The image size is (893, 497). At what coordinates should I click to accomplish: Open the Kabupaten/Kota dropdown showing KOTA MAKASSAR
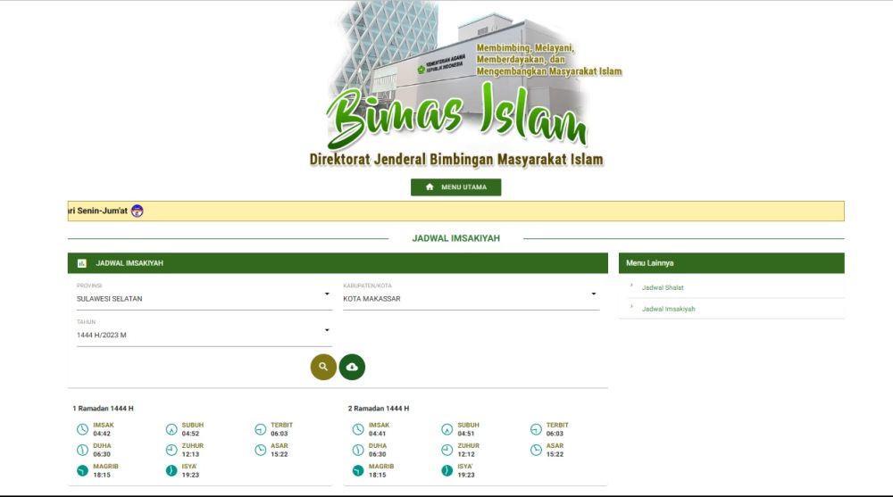coord(471,298)
